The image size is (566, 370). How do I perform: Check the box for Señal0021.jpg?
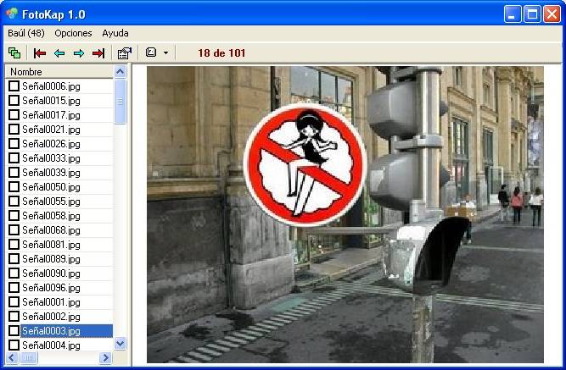coord(14,129)
